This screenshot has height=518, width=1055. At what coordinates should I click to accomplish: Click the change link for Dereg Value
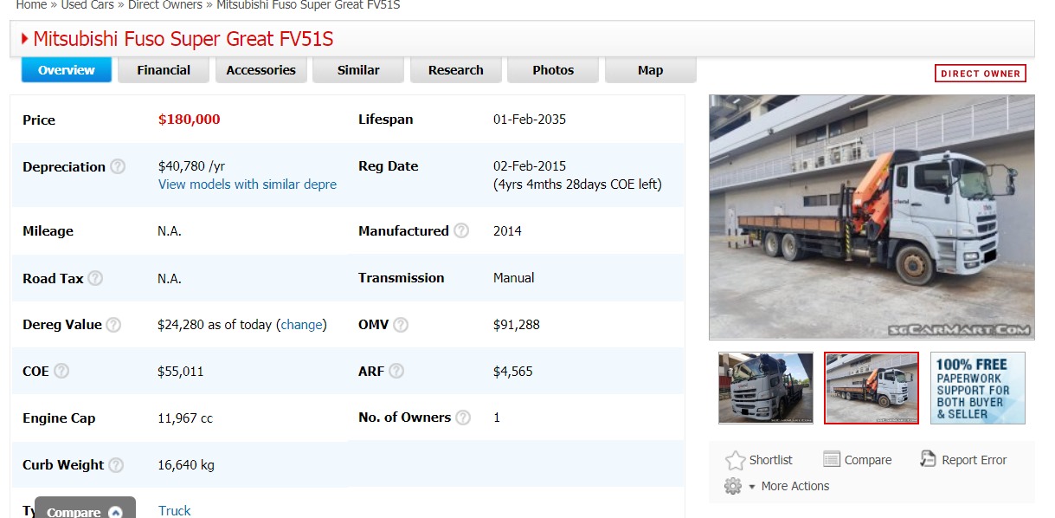pos(301,325)
